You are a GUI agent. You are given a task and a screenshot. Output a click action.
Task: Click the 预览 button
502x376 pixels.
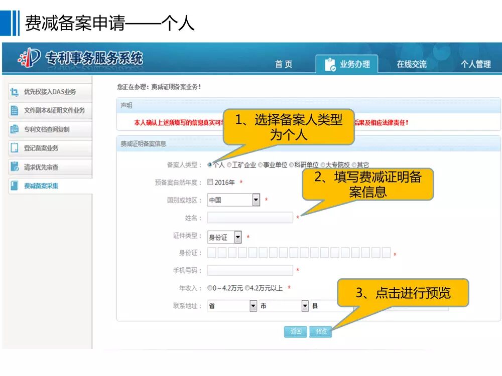pos(321,331)
